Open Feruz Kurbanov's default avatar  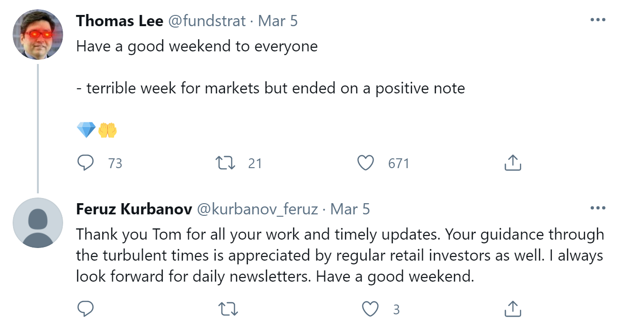pos(37,223)
